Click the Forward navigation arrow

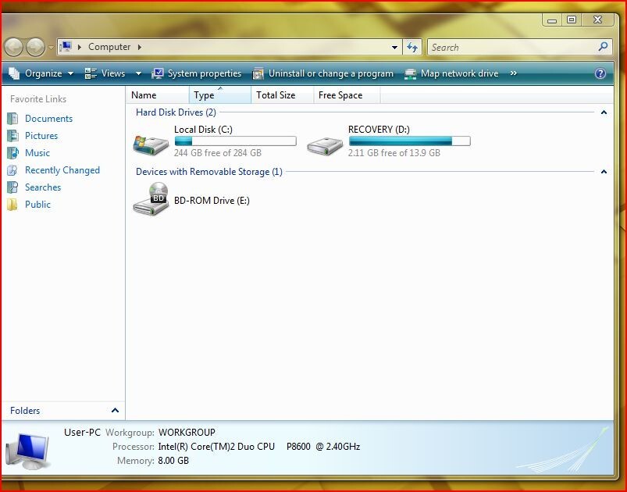coord(36,47)
